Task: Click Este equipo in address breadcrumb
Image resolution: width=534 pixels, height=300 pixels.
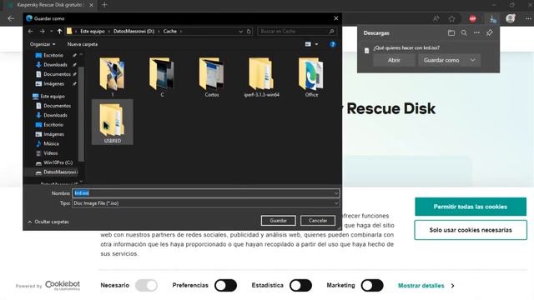Action: (93, 32)
